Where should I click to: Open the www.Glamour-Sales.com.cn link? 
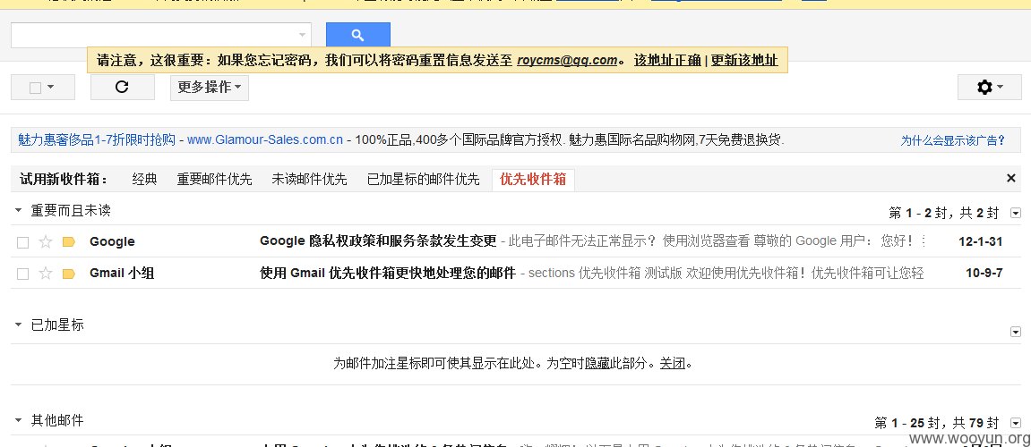[x=265, y=139]
